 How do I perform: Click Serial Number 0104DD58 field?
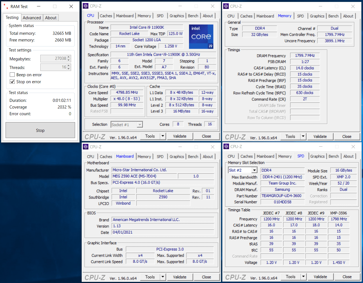(x=283, y=202)
